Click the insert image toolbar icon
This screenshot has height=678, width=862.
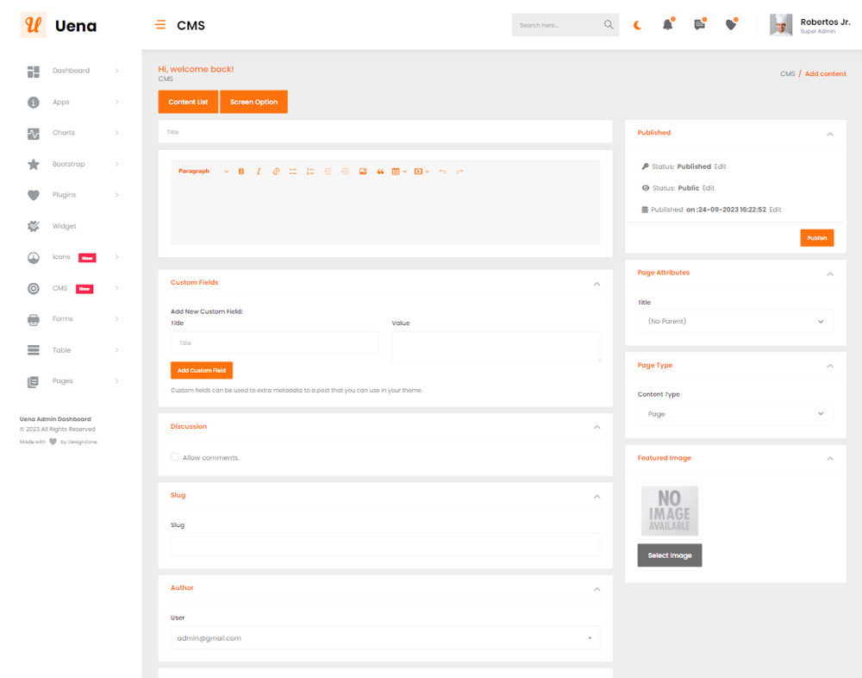[363, 172]
